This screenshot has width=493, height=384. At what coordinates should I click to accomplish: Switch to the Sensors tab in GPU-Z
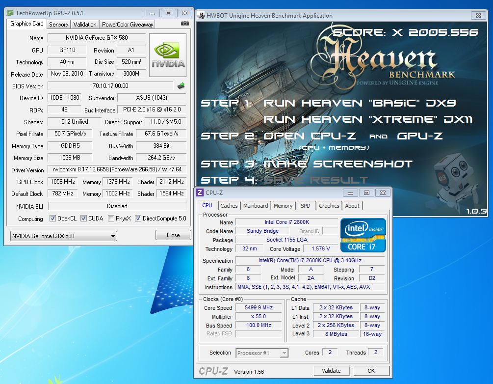pyautogui.click(x=59, y=24)
